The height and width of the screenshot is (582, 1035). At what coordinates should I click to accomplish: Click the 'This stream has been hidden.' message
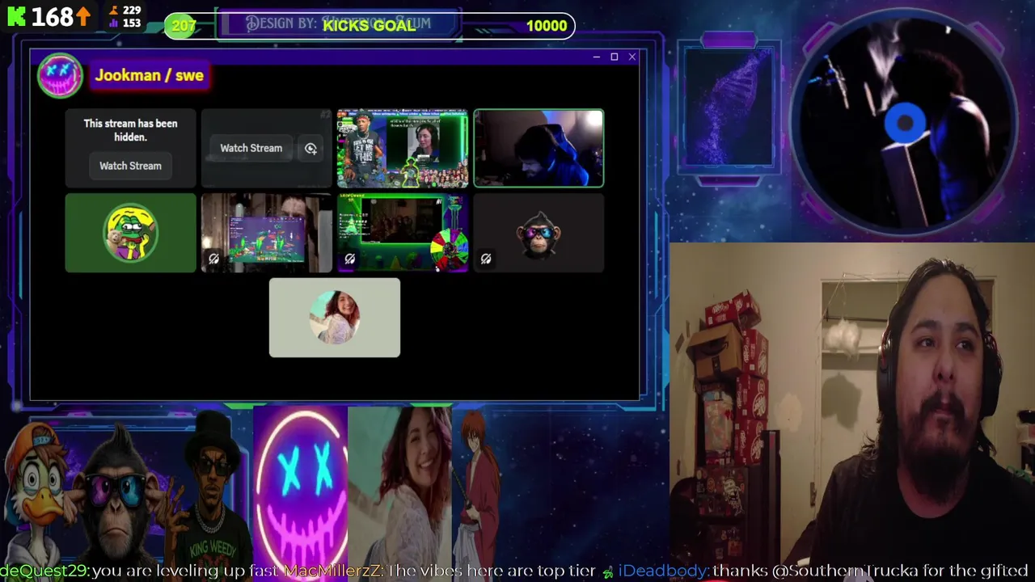pos(130,130)
